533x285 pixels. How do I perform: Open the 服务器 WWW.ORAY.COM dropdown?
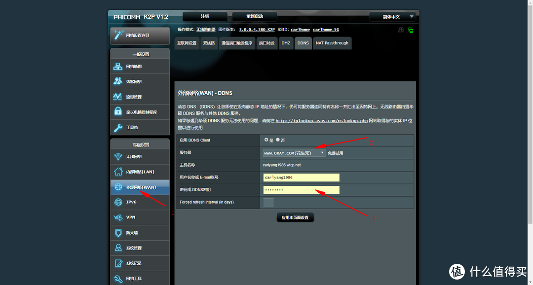pos(294,153)
